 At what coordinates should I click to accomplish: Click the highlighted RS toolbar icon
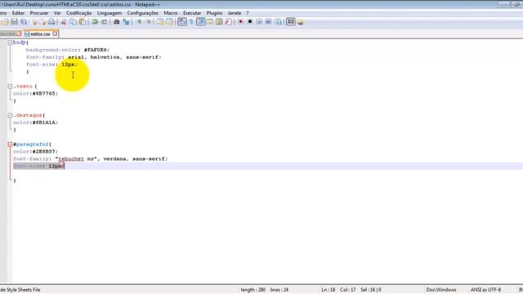[x=291, y=22]
